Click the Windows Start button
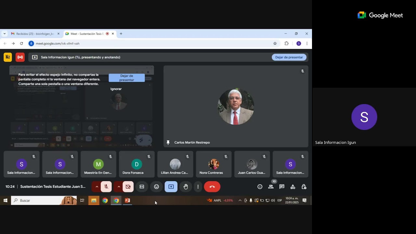 coord(6,201)
